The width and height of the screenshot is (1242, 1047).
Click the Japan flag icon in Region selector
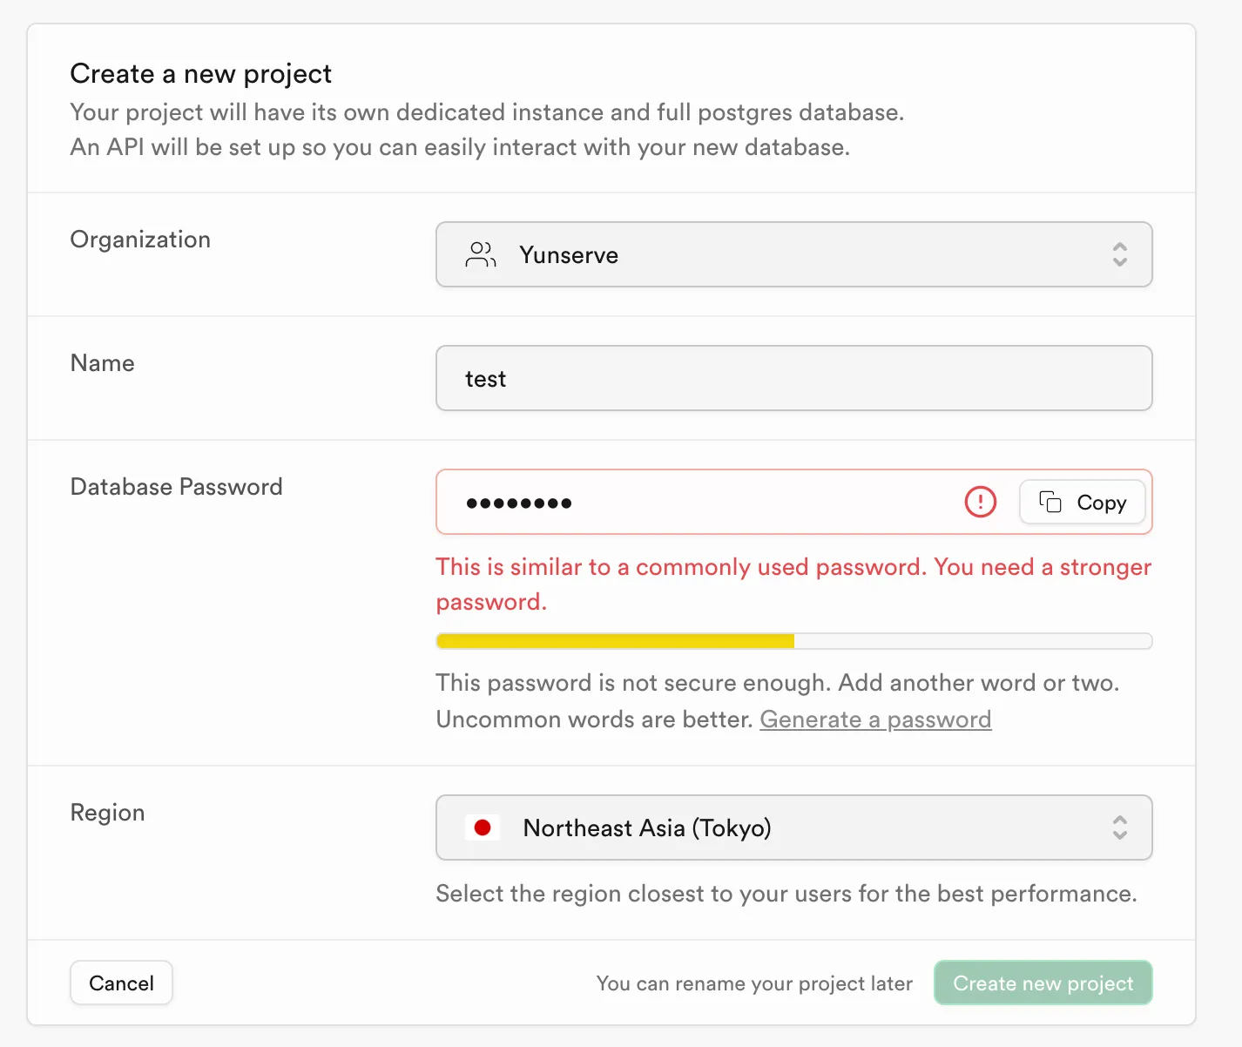[x=483, y=827]
